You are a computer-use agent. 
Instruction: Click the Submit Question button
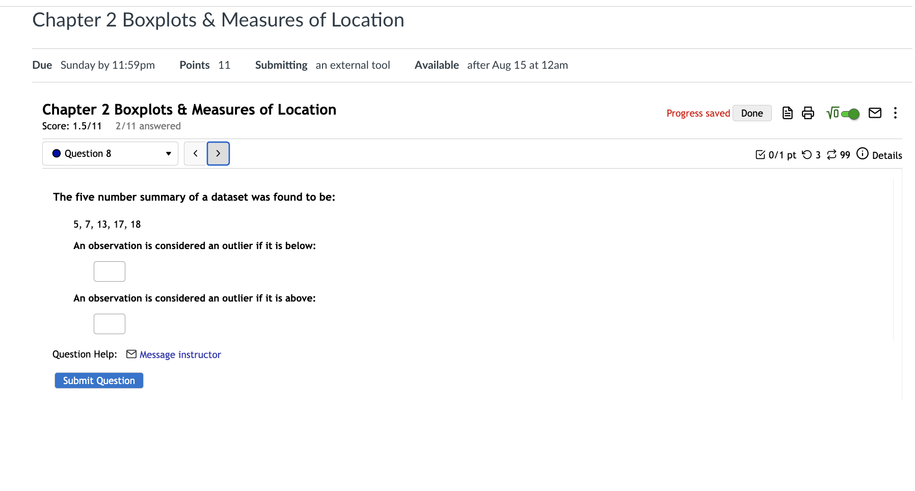coord(99,380)
